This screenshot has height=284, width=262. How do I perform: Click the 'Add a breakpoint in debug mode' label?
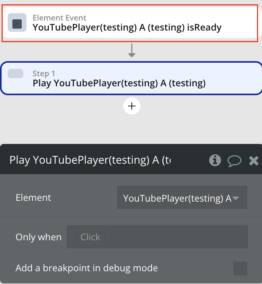click(x=87, y=268)
